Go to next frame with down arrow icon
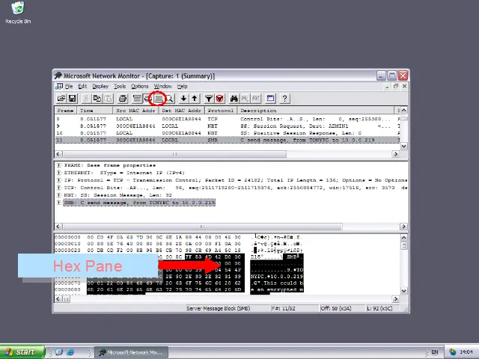479x359 pixels. pyautogui.click(x=183, y=98)
